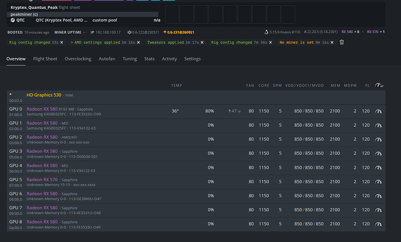This screenshot has width=401, height=242.
Task: Open the Flight Sheet tab
Action: (x=45, y=59)
